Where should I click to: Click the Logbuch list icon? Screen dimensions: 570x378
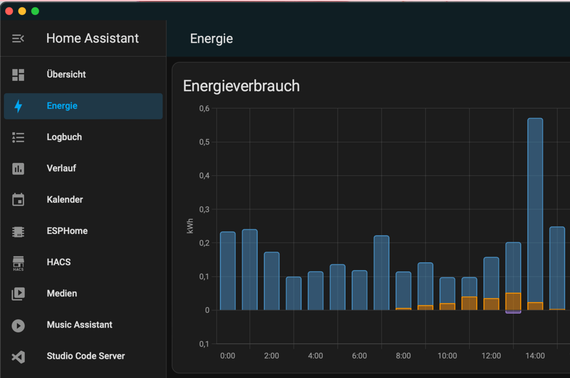(18, 137)
